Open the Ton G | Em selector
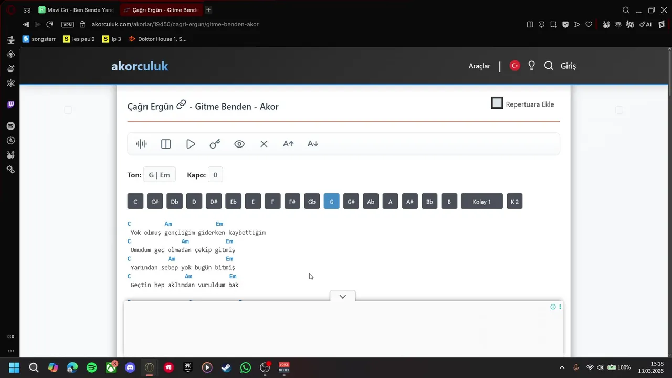Viewport: 672px width, 378px height. point(159,175)
